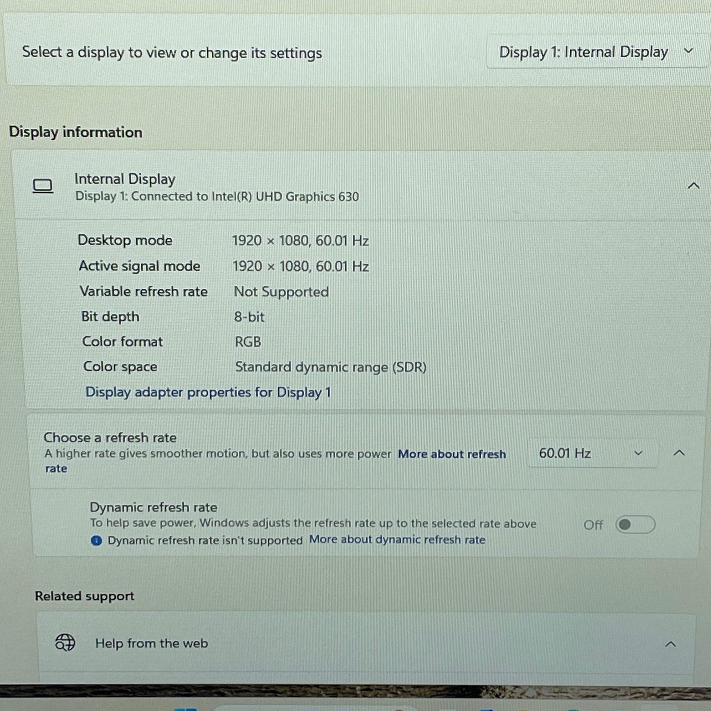
Task: Collapse the Choose a refresh rate section
Action: coord(679,453)
